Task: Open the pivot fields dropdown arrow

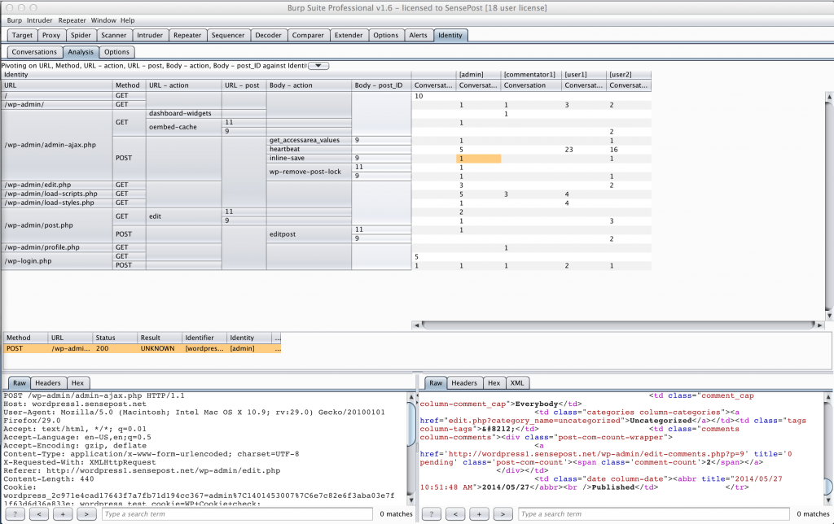Action: 318,65
